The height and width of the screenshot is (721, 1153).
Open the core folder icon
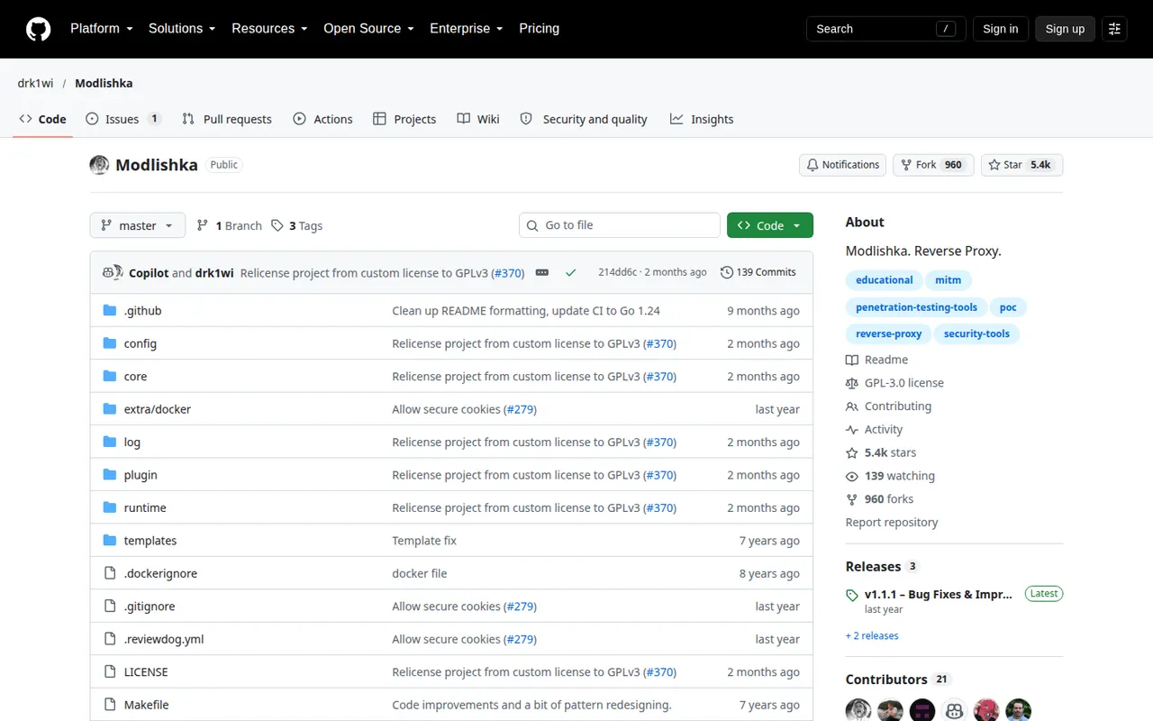pos(110,376)
